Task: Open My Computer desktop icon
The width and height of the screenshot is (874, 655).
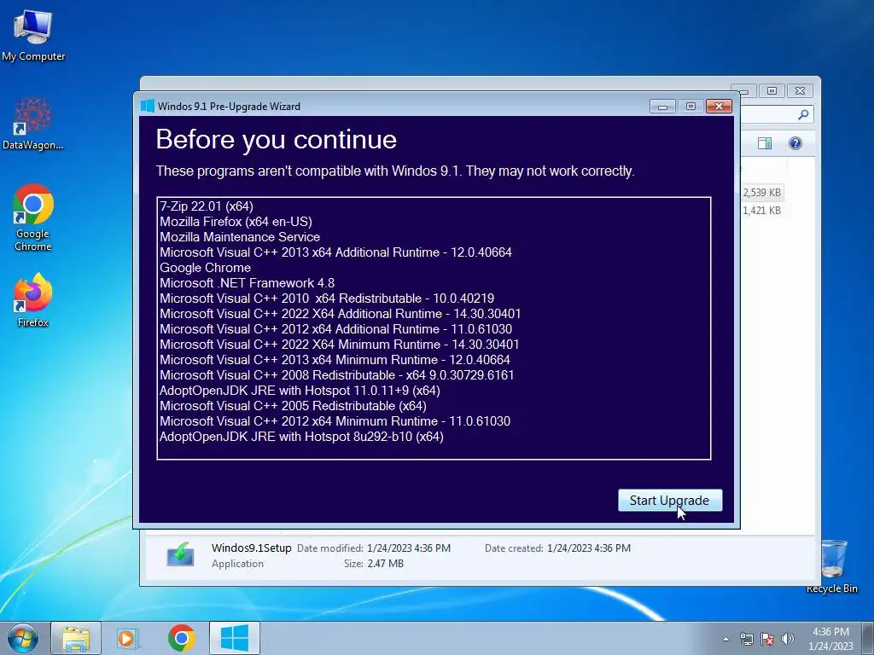Action: 33,35
